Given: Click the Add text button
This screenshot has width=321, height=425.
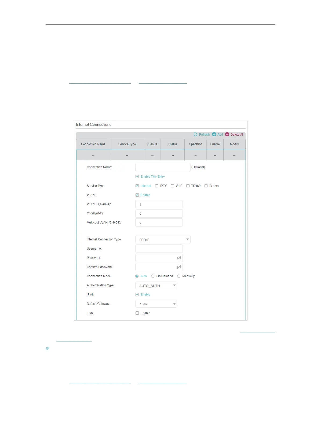Looking at the screenshot, I should [220, 135].
